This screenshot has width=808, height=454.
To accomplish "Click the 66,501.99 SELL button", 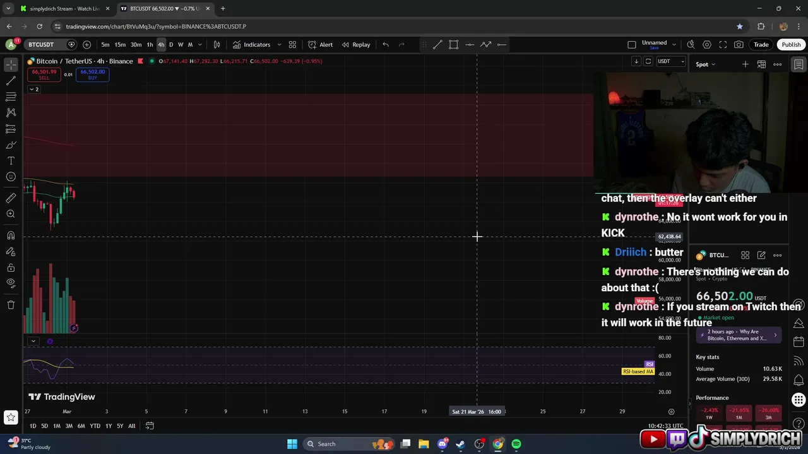I will pos(44,74).
